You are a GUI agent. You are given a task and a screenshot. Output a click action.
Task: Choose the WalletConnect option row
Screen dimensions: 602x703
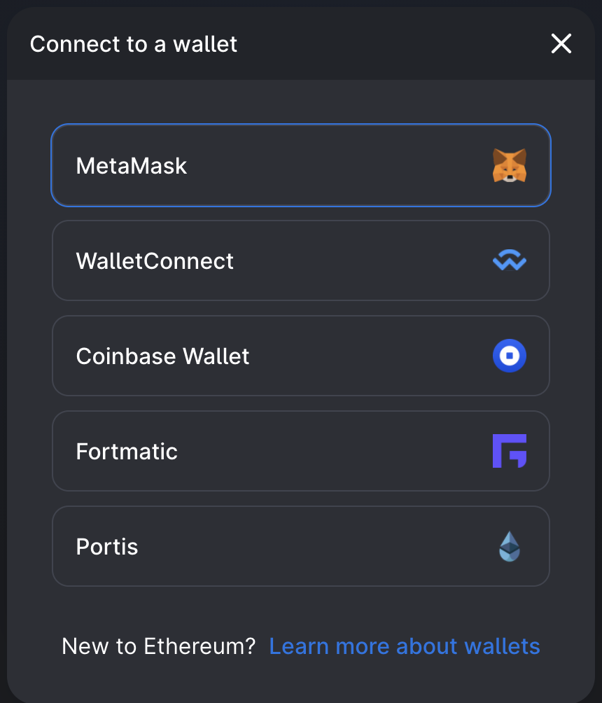(x=301, y=260)
